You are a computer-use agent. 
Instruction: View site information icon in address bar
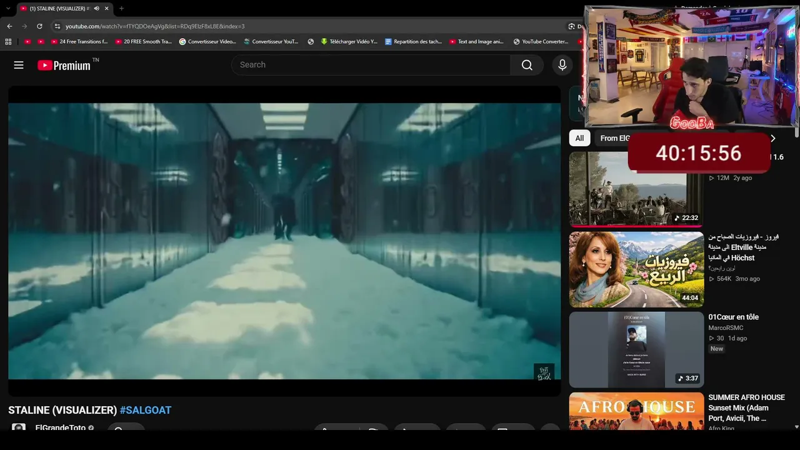pyautogui.click(x=57, y=26)
